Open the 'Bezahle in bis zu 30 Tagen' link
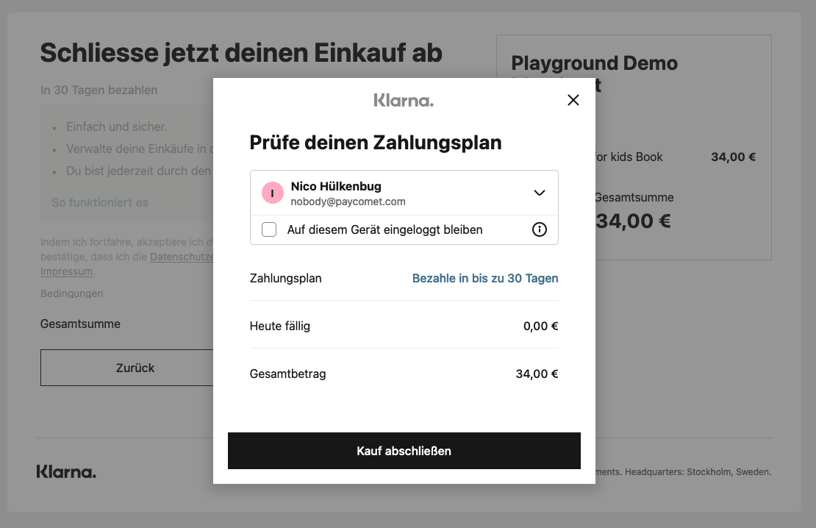This screenshot has width=816, height=528. tap(485, 279)
